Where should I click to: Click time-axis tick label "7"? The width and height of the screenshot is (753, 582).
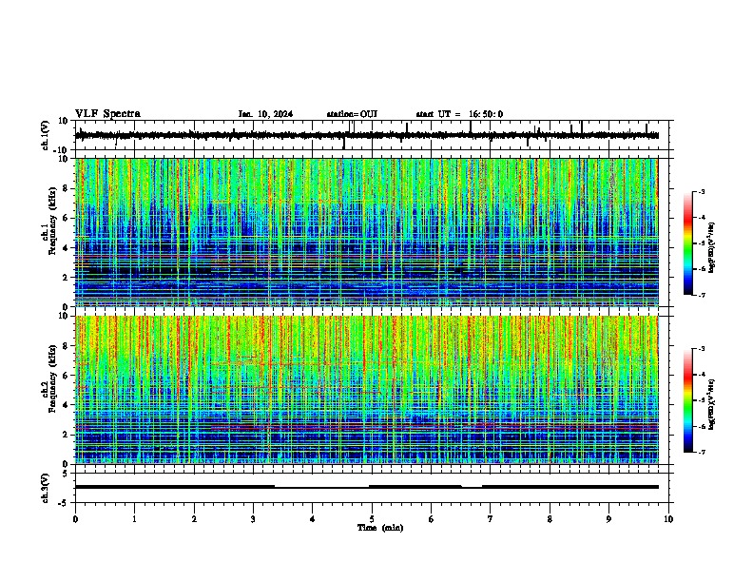point(491,519)
